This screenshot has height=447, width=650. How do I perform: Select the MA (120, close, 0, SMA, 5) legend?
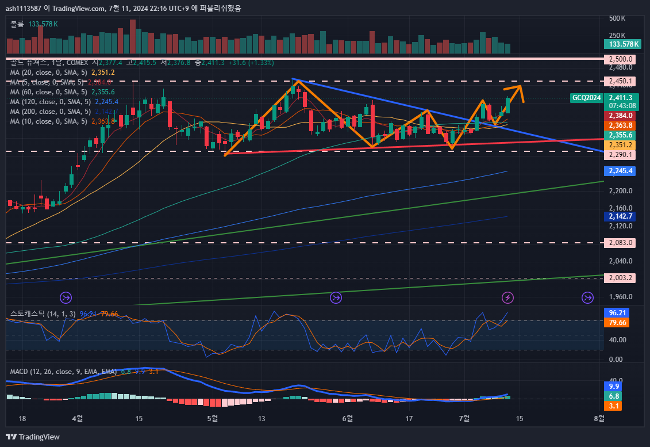51,102
